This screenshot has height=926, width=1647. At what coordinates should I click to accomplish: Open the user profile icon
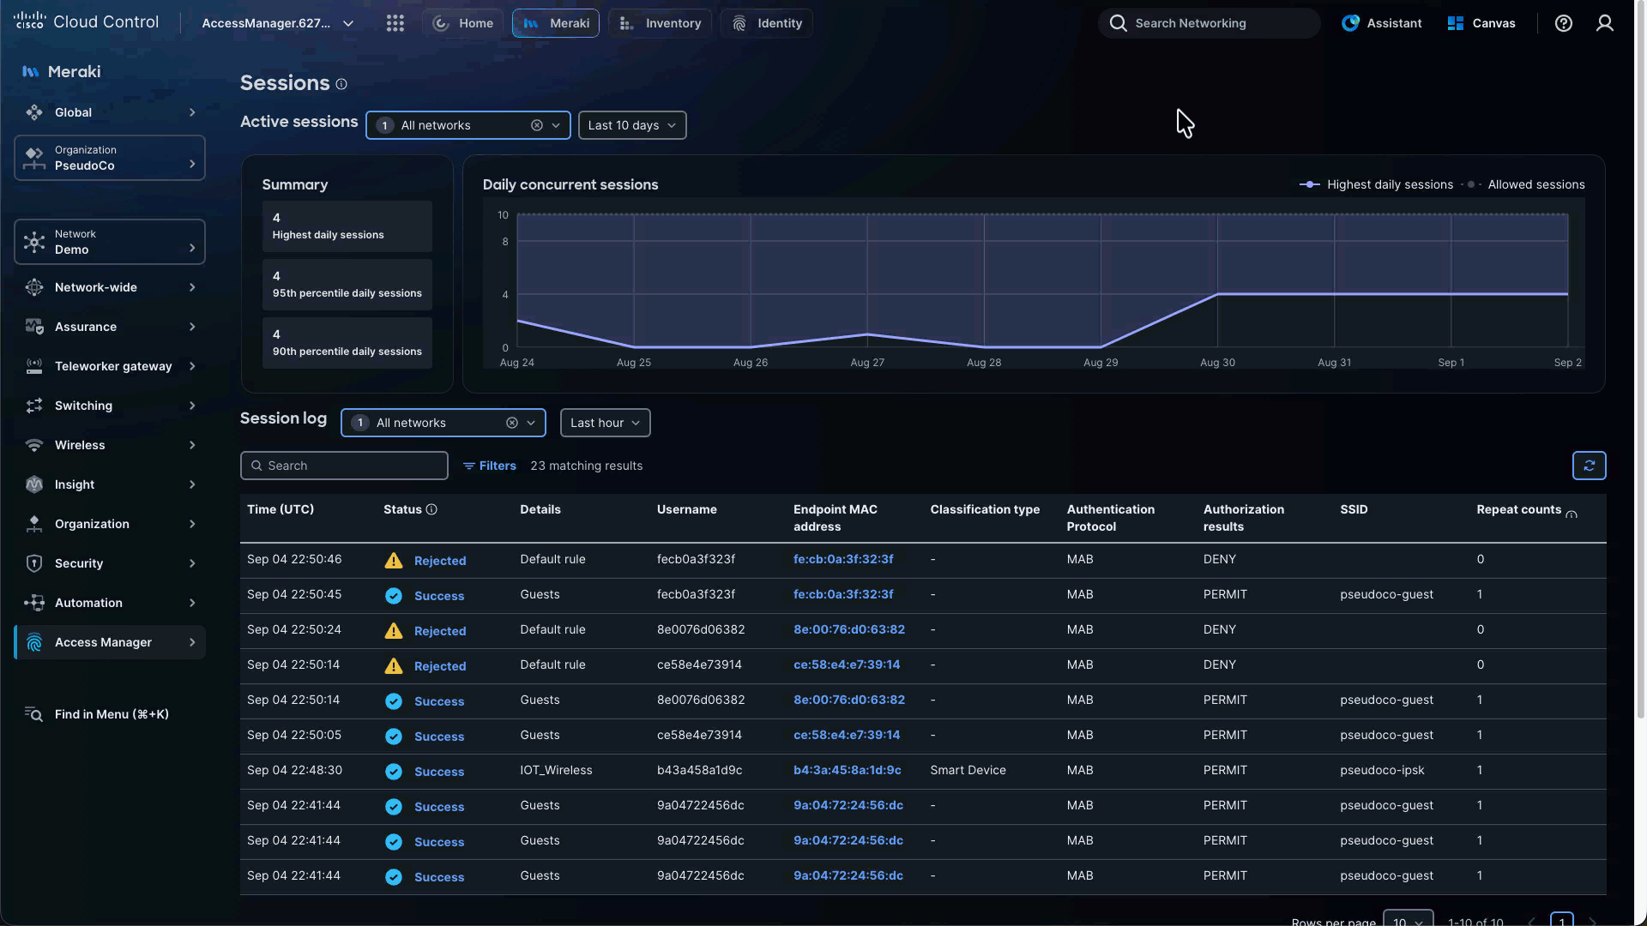(x=1605, y=23)
